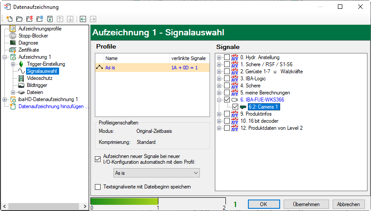Click the Zertifikate certificate icon
This screenshot has height=211, width=371.
[12, 50]
